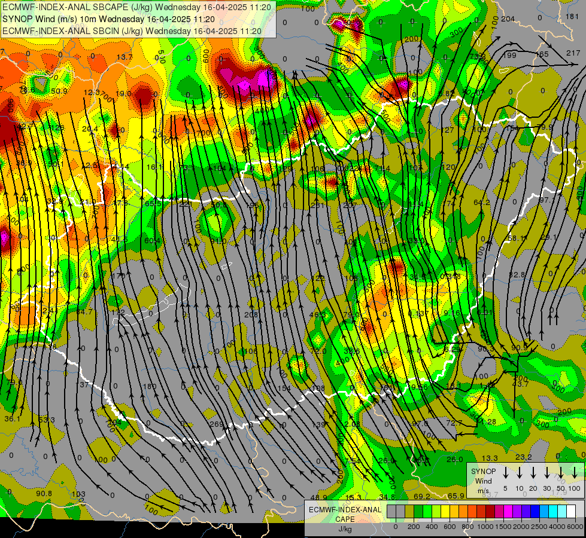The height and width of the screenshot is (538, 586).
Task: Click the 4000 tick label on CAPE scale
Action: pos(557,527)
